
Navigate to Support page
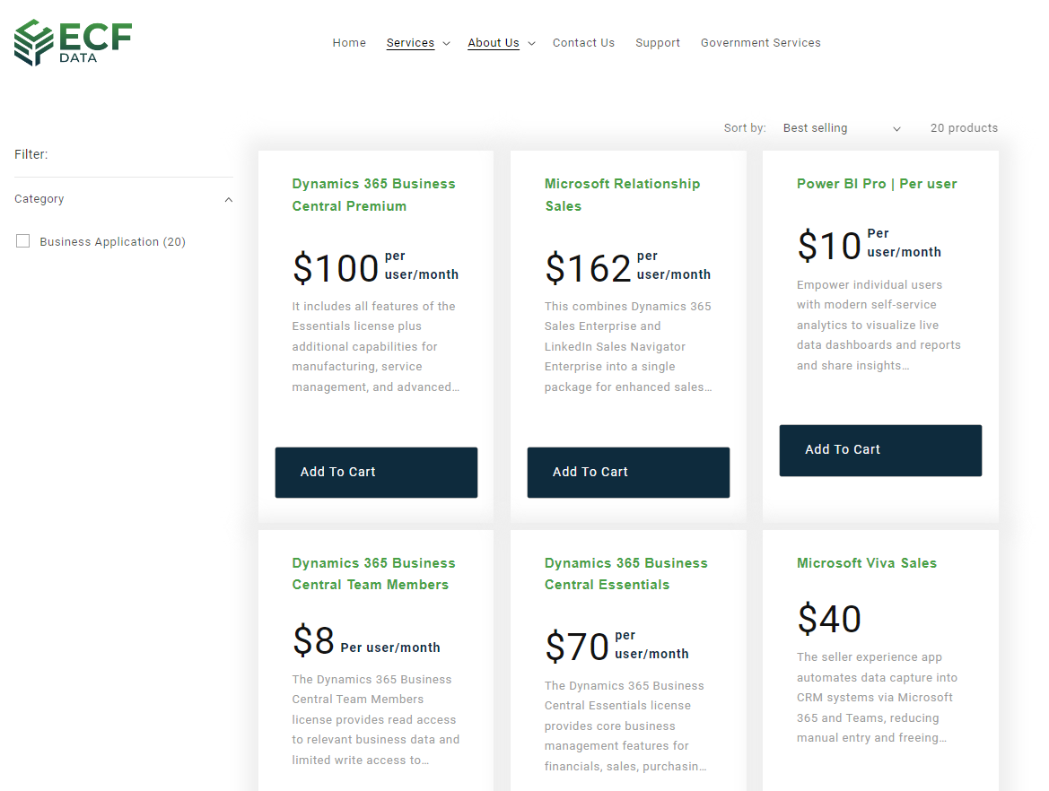657,43
